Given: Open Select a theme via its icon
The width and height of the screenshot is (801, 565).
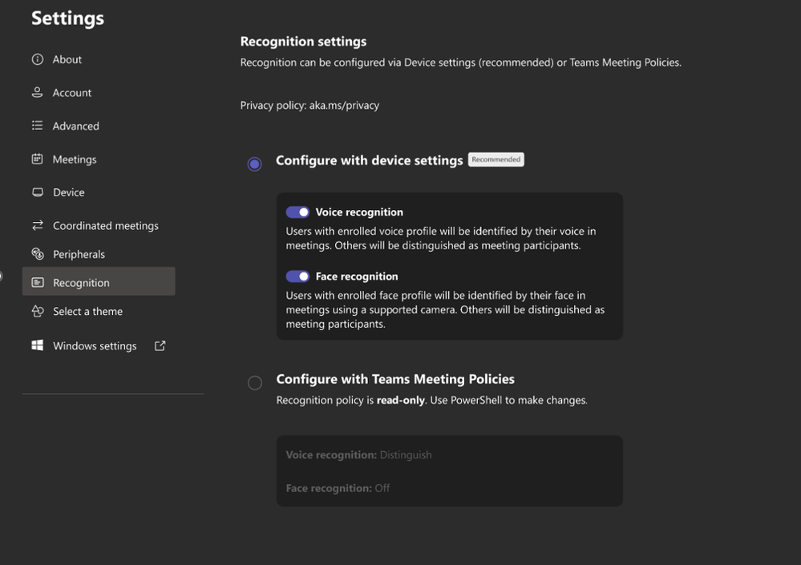Looking at the screenshot, I should point(37,311).
